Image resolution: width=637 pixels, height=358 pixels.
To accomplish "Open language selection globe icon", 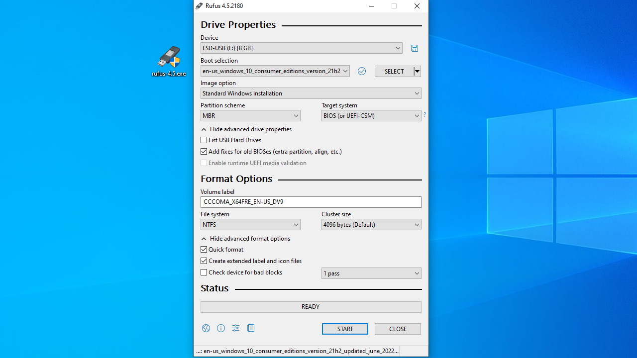I will click(206, 328).
